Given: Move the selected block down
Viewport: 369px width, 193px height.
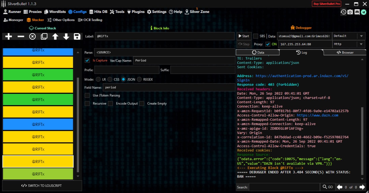Looking at the screenshot, I should click(x=66, y=37).
